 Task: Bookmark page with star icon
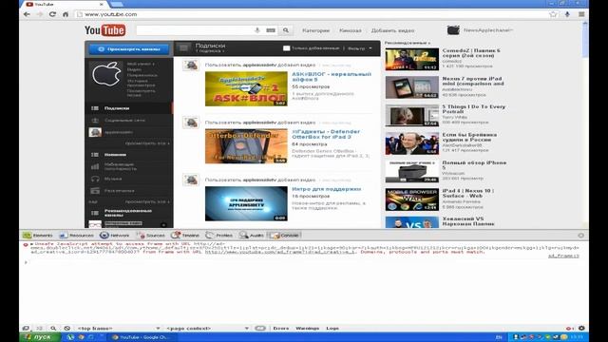[553, 14]
